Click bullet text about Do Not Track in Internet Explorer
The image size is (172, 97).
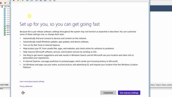[x=42, y=45]
